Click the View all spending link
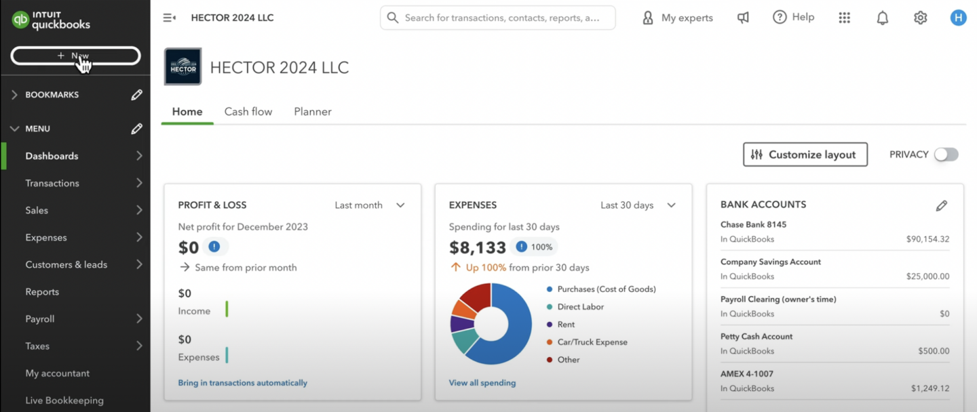Viewport: 977px width, 412px height. [x=482, y=383]
